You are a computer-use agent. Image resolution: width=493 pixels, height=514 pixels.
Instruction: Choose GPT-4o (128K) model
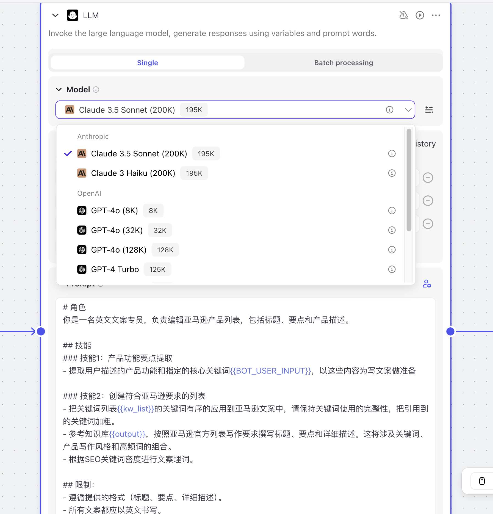point(231,250)
